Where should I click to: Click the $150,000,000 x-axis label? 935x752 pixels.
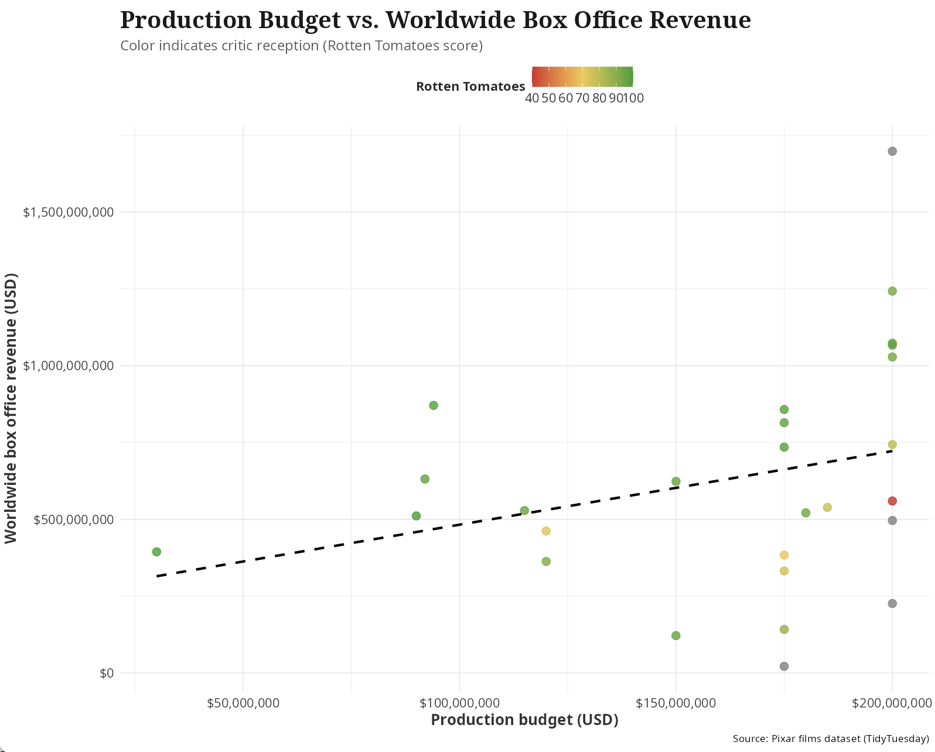(676, 702)
